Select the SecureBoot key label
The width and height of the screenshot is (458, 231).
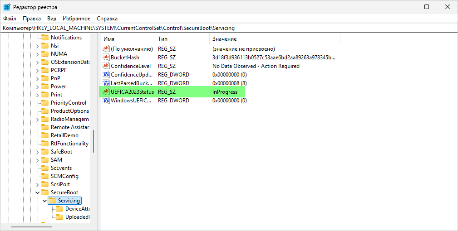click(x=64, y=192)
